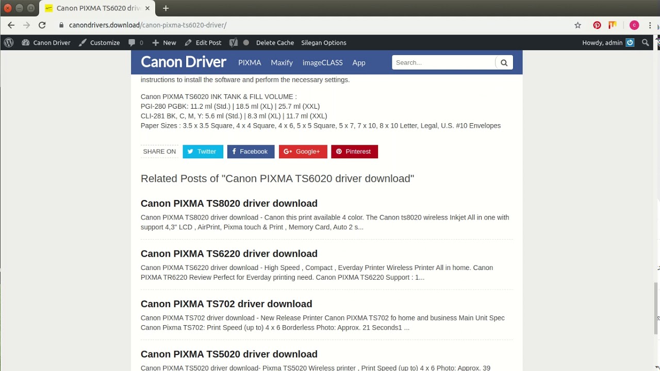Viewport: 660px width, 371px height.
Task: Open the App navigation item
Action: point(359,62)
